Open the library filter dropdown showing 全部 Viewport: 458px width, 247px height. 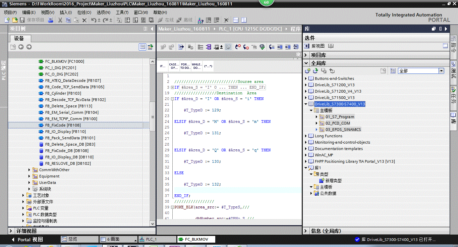[441, 71]
